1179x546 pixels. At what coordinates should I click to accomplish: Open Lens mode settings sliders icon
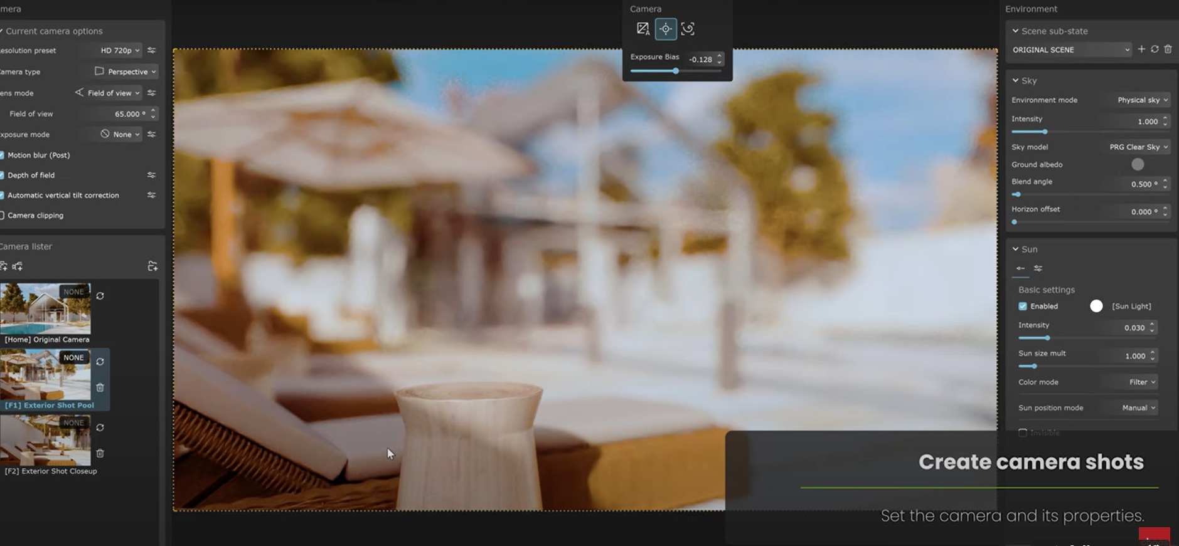click(151, 93)
